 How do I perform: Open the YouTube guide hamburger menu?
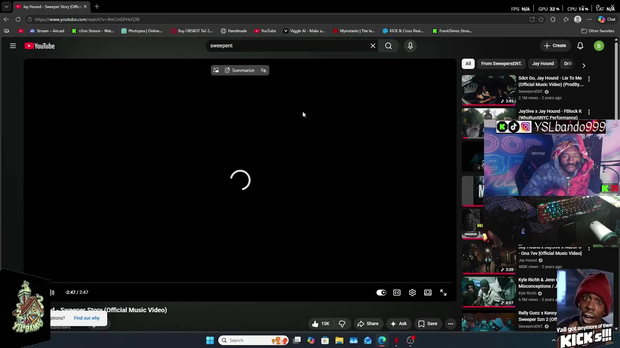point(13,46)
